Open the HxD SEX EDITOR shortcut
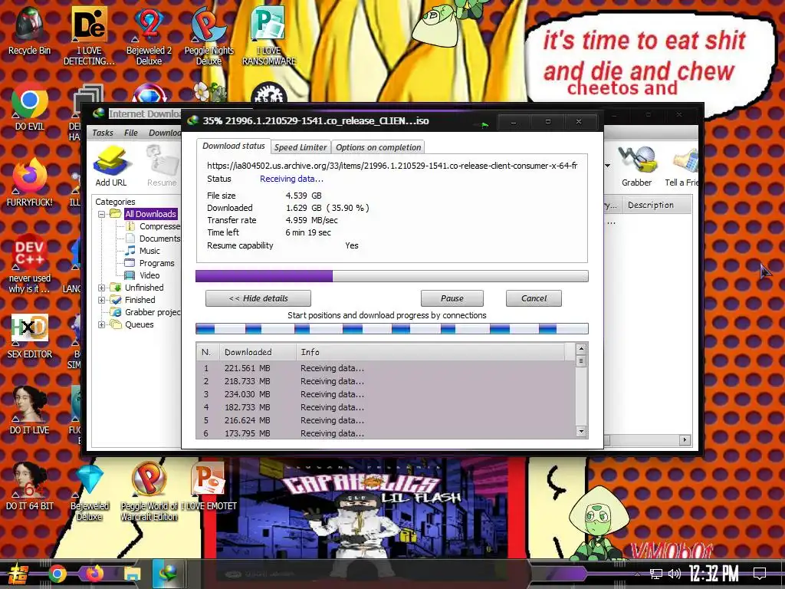 pyautogui.click(x=30, y=336)
